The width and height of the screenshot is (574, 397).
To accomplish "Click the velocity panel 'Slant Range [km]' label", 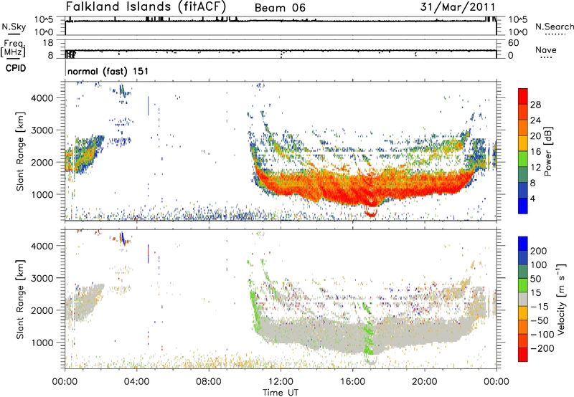I will point(20,300).
